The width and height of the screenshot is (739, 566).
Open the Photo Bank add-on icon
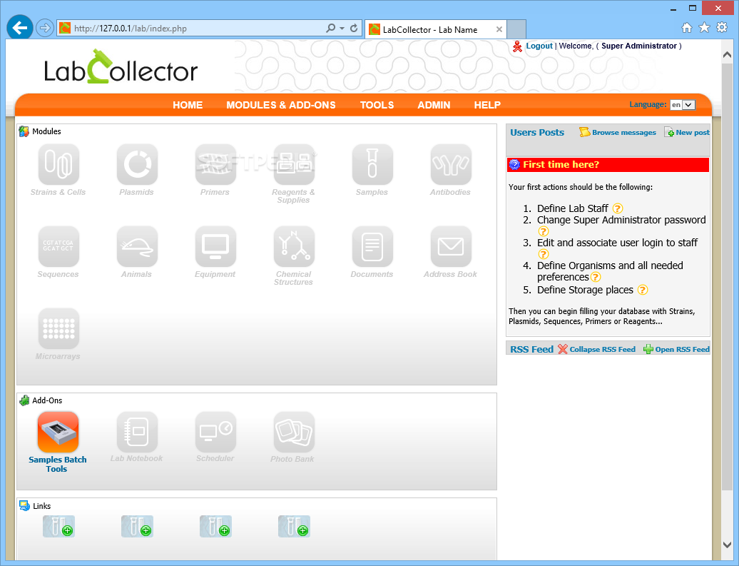[294, 432]
